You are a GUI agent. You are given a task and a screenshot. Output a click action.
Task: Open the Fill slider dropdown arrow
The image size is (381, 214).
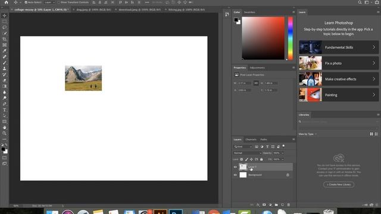(x=283, y=159)
